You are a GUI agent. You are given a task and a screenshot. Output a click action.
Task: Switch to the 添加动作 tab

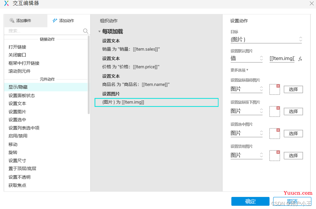click(69, 21)
